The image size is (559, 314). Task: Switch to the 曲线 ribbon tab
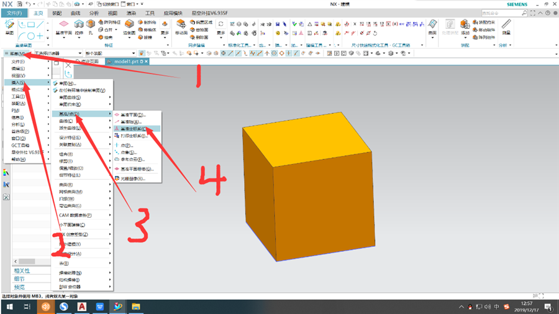point(76,13)
